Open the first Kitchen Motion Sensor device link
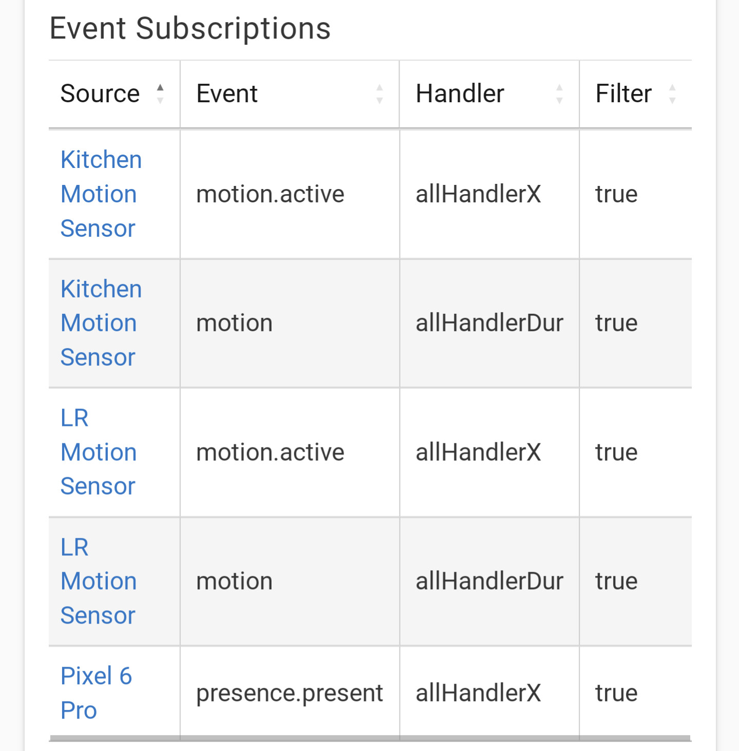The width and height of the screenshot is (739, 751). click(x=101, y=194)
